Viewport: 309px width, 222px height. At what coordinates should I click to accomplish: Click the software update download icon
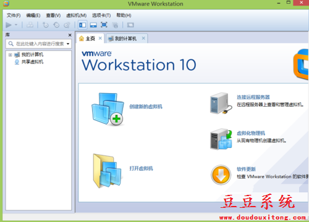coord(221,175)
